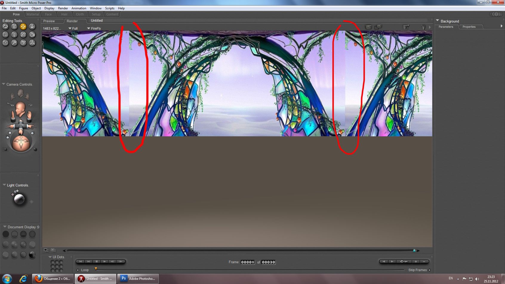
Task: Switch to Adobe Photoshop in the taskbar
Action: (x=138, y=279)
